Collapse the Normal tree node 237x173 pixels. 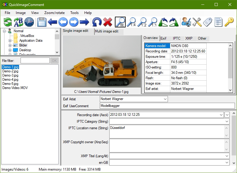point(4,31)
